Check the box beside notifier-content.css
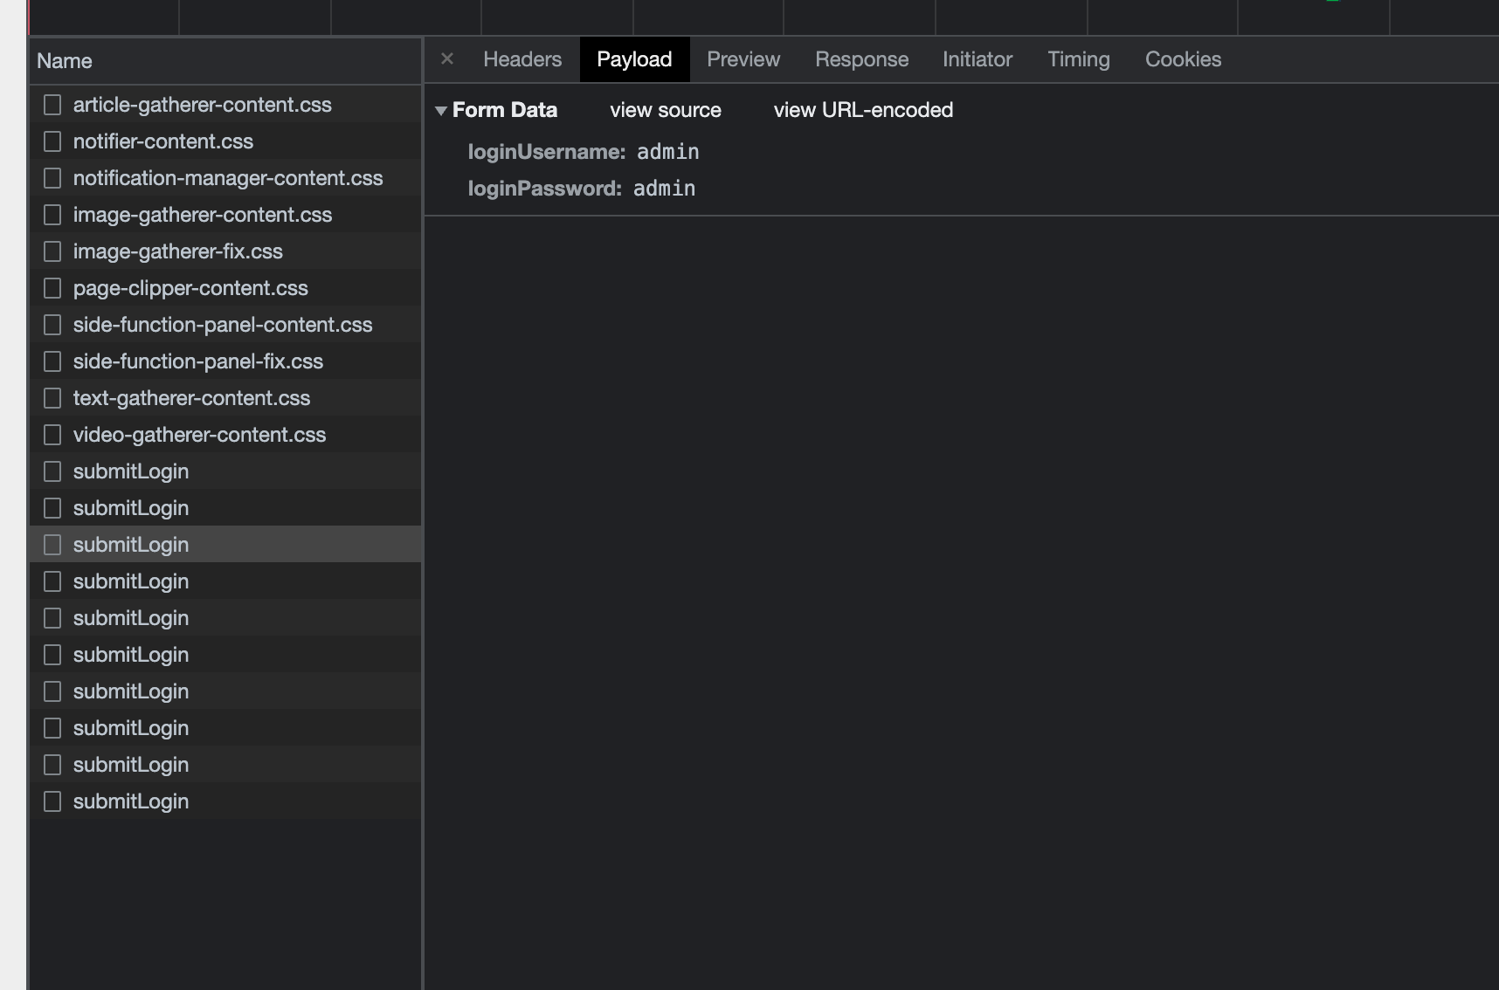The image size is (1499, 990). point(52,141)
